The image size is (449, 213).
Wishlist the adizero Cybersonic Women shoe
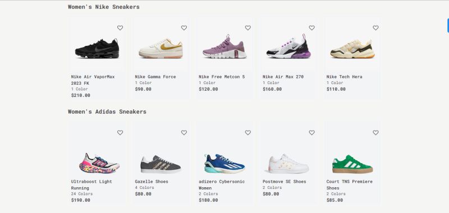click(248, 133)
